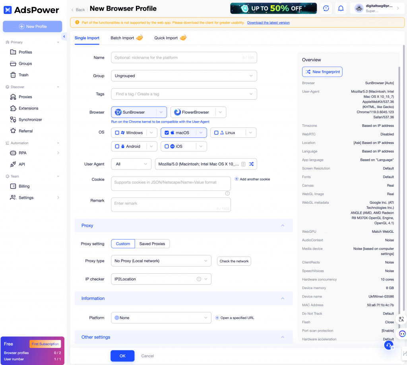Open Platform dropdown
Viewport: 407px width, 365px height.
tap(161, 317)
